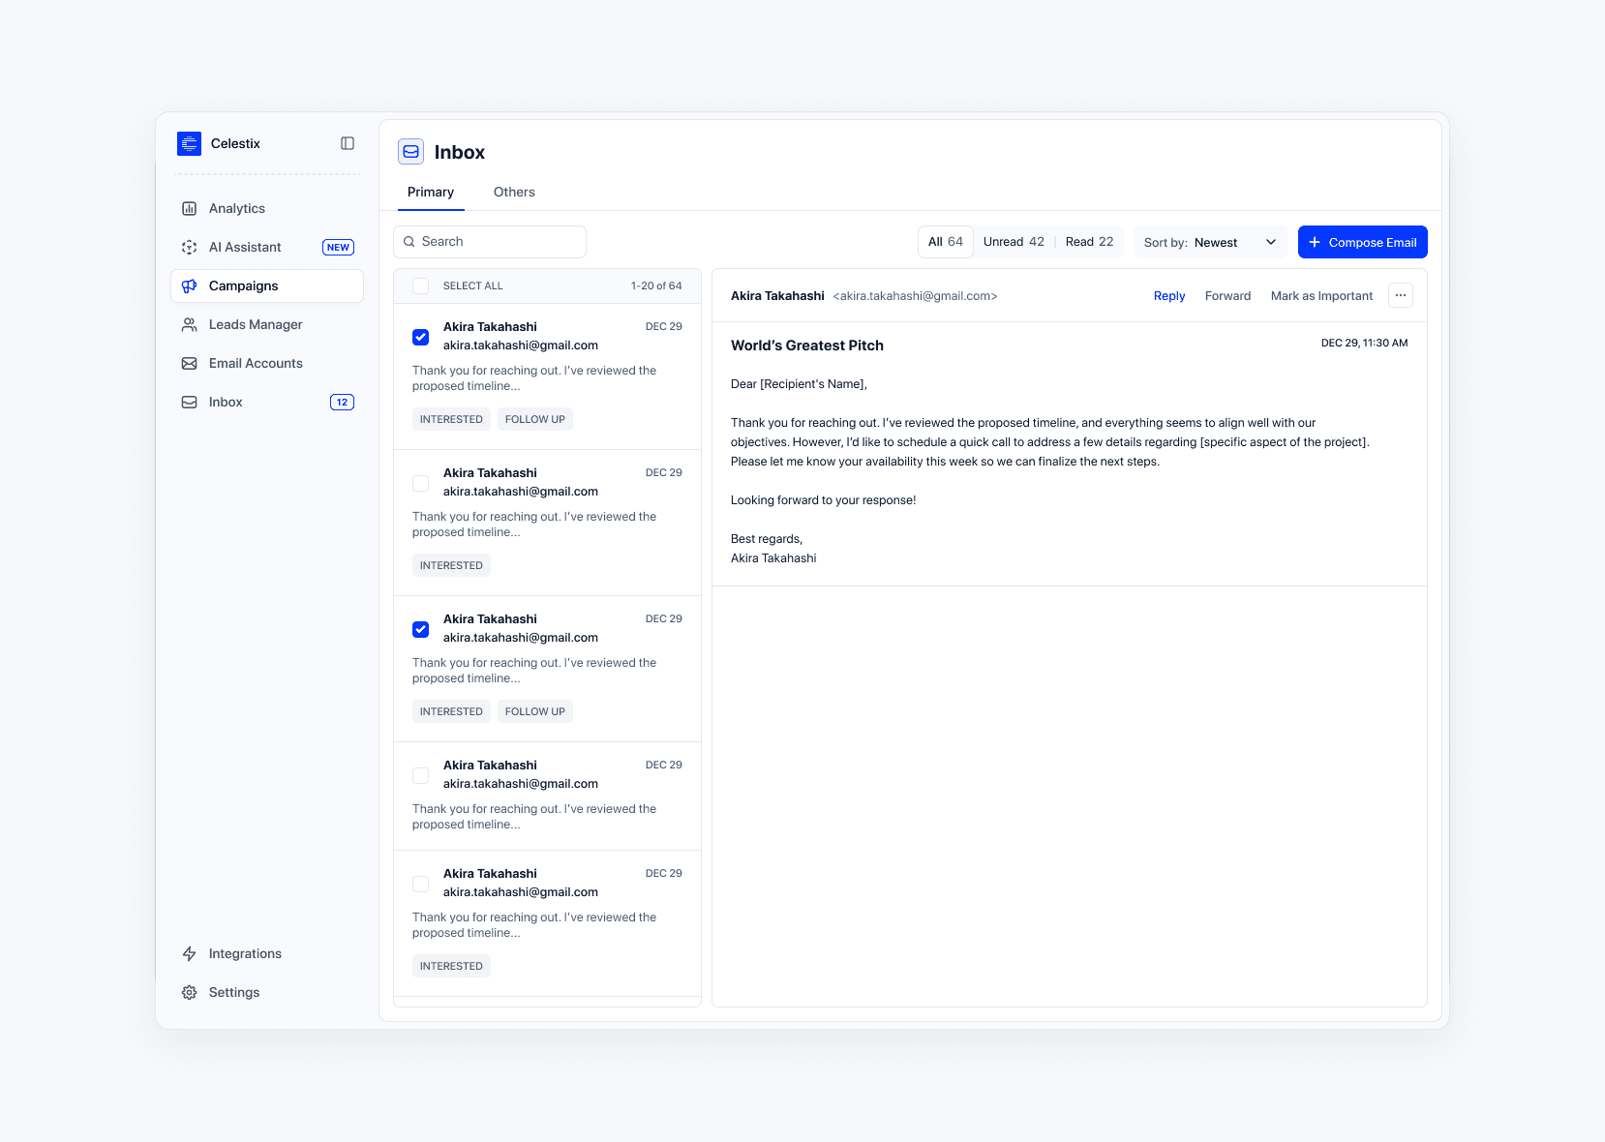Click Mark as Important
The height and width of the screenshot is (1142, 1605).
1321,296
